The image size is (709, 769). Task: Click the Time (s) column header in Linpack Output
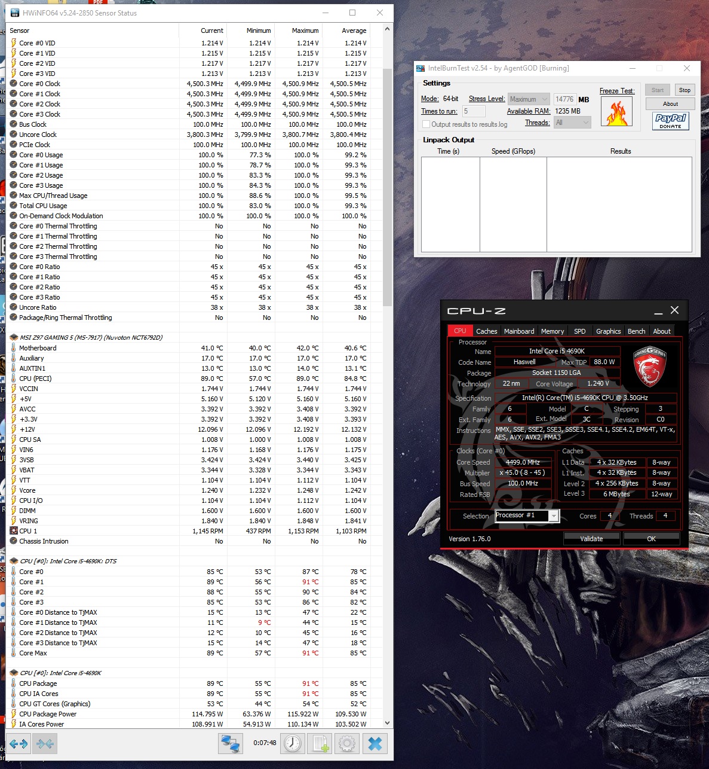[x=449, y=151]
